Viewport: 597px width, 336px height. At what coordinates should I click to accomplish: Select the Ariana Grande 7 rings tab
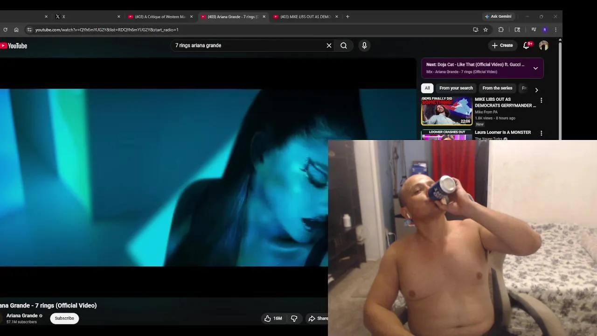pos(233,16)
